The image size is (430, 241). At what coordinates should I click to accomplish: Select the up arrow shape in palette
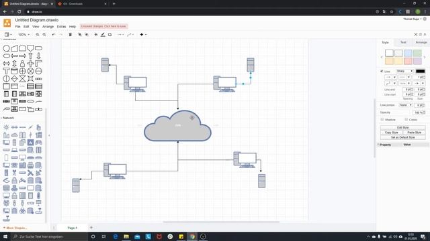(x=30, y=56)
